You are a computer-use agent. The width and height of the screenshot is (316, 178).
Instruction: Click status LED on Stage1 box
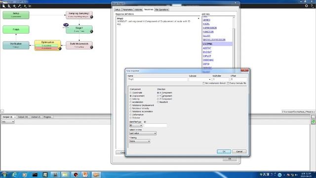click(91, 31)
